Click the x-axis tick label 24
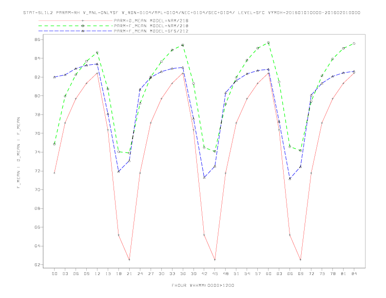The width and height of the screenshot is (386, 298). click(x=140, y=274)
